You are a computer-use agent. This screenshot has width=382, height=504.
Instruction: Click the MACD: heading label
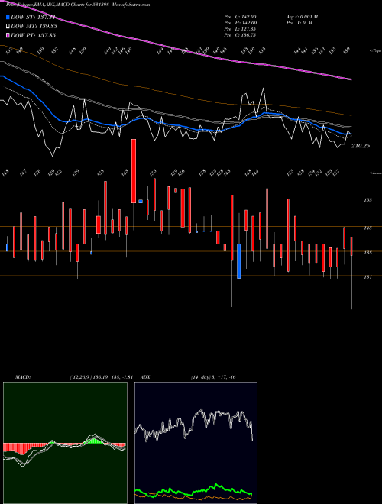tap(23, 377)
